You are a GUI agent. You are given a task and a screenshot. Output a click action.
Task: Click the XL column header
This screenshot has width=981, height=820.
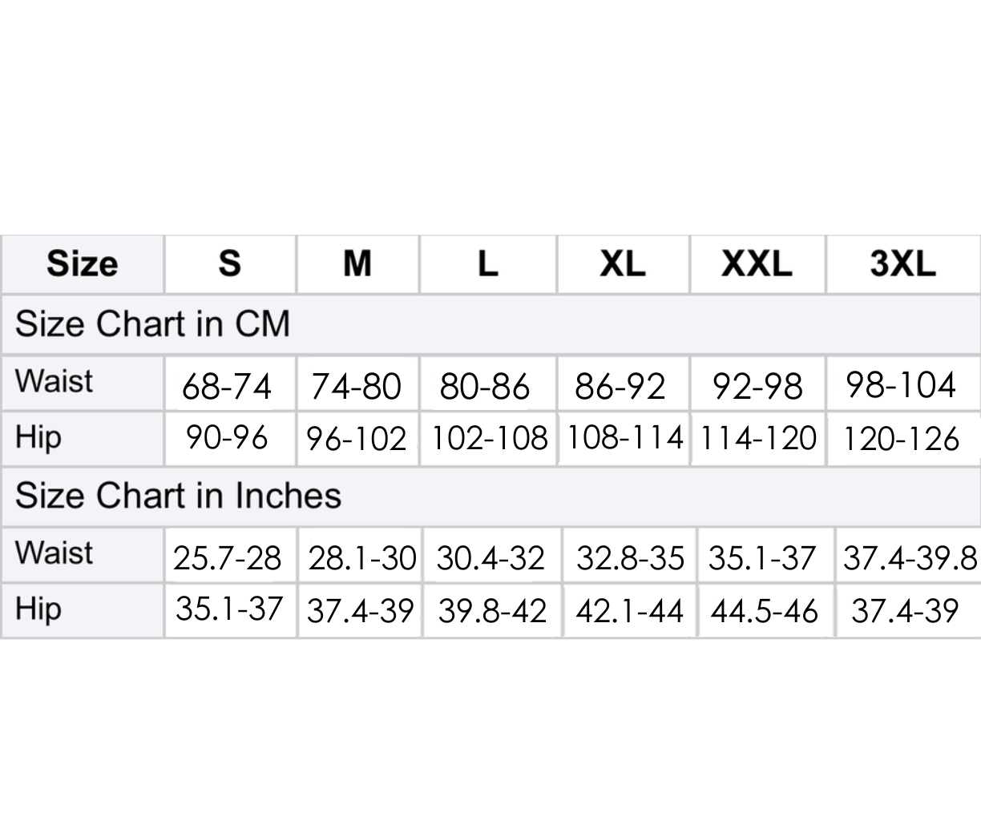click(623, 263)
